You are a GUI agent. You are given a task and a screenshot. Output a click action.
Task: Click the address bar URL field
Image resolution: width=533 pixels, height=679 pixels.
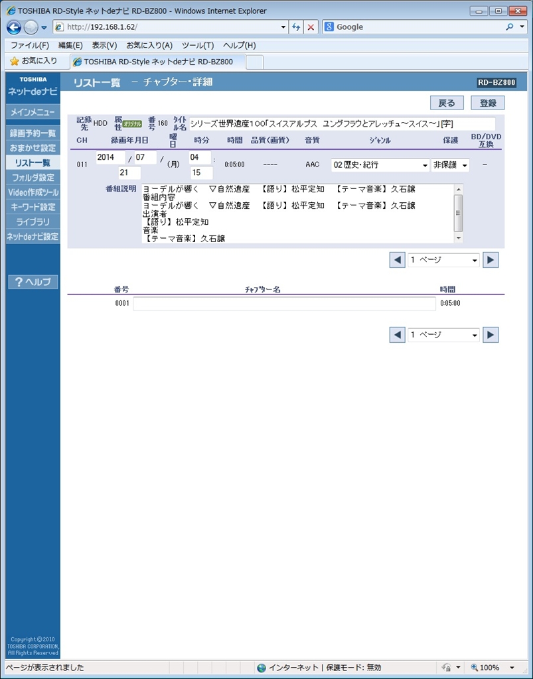coord(166,27)
